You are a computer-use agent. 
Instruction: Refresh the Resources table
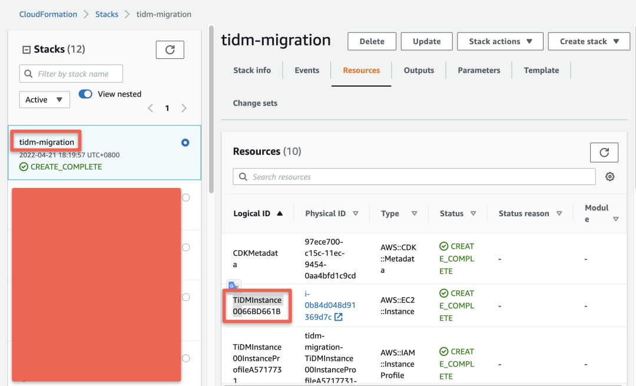pyautogui.click(x=604, y=153)
